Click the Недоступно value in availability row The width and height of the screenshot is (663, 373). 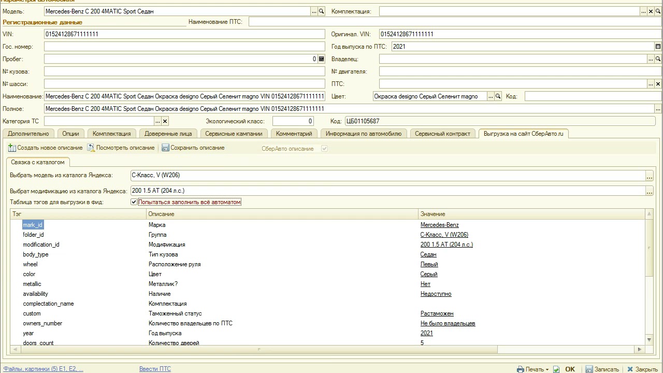tap(436, 294)
